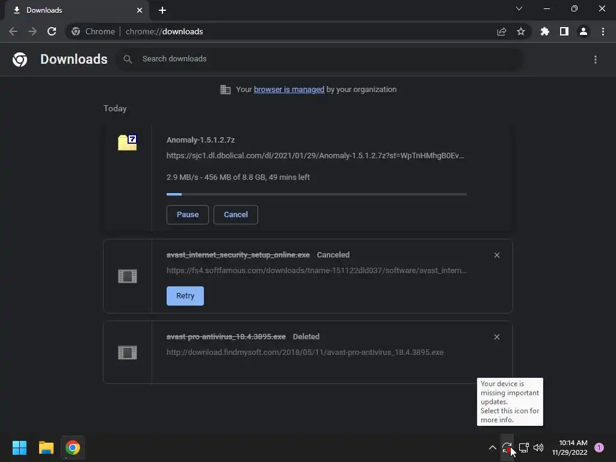Bookmark this tab with the star icon
Viewport: 616px width, 462px height.
pos(521,31)
